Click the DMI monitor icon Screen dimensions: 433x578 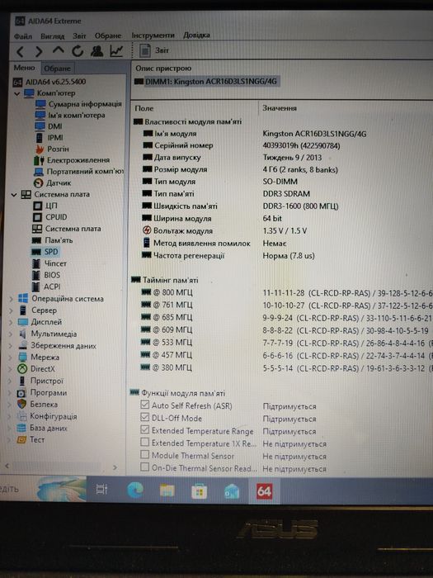pos(40,126)
